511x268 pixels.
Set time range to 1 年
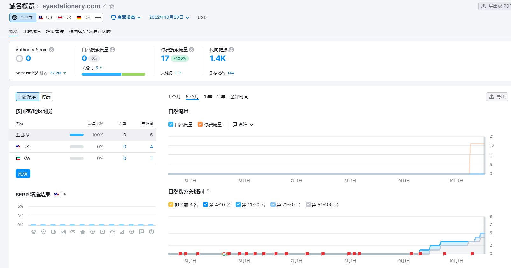tap(208, 97)
